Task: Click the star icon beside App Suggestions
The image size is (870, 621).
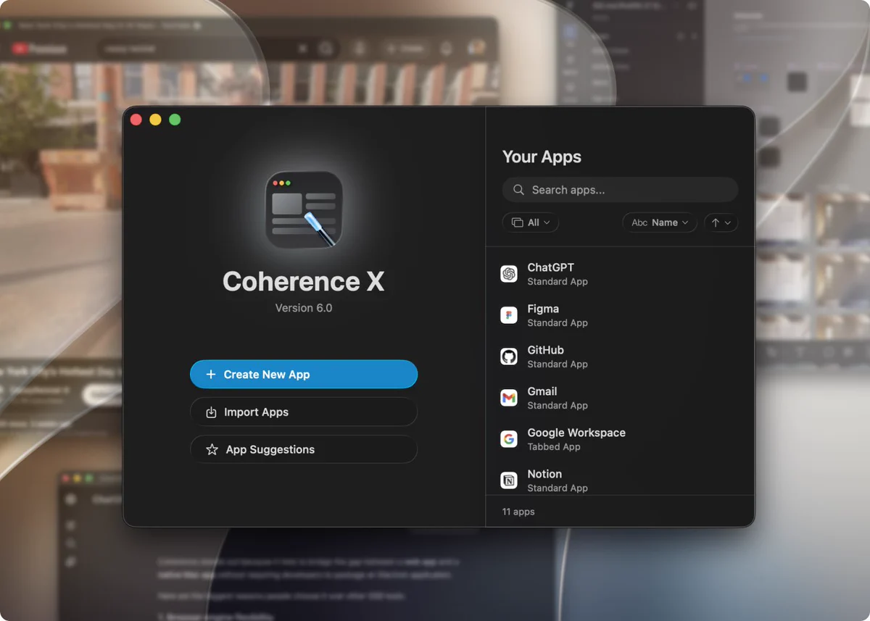Action: (x=212, y=450)
